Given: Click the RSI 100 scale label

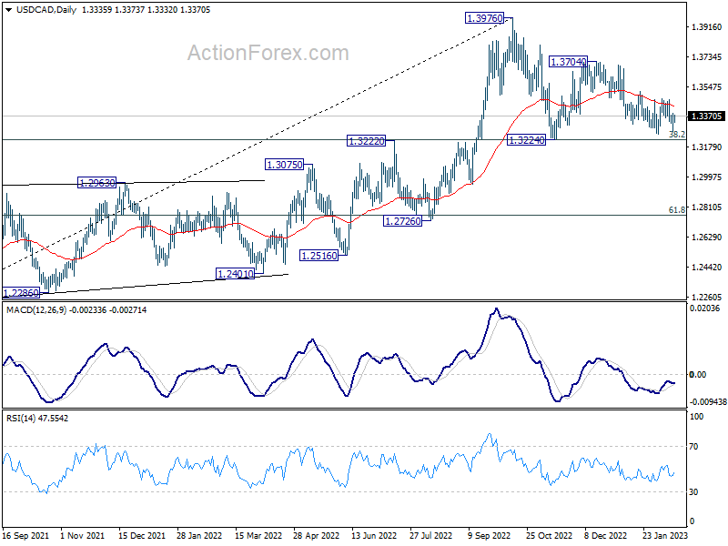Looking at the screenshot, I should pos(696,417).
